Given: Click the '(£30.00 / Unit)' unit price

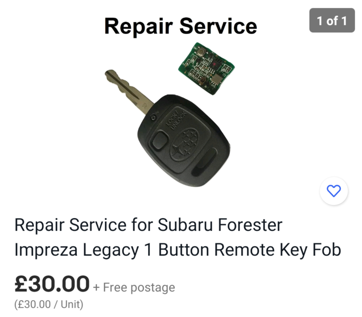Looking at the screenshot, I should tap(49, 304).
